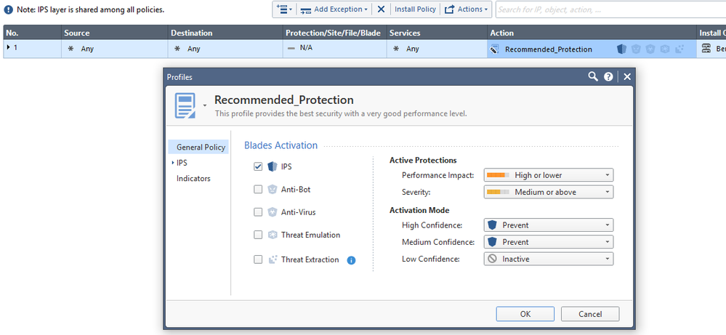
Task: Click the delete X icon in toolbar
Action: click(382, 9)
